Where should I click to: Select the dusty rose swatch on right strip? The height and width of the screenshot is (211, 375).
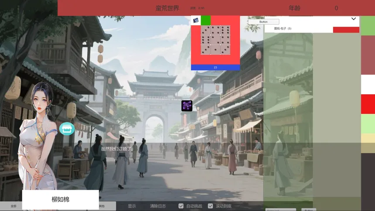point(368,55)
